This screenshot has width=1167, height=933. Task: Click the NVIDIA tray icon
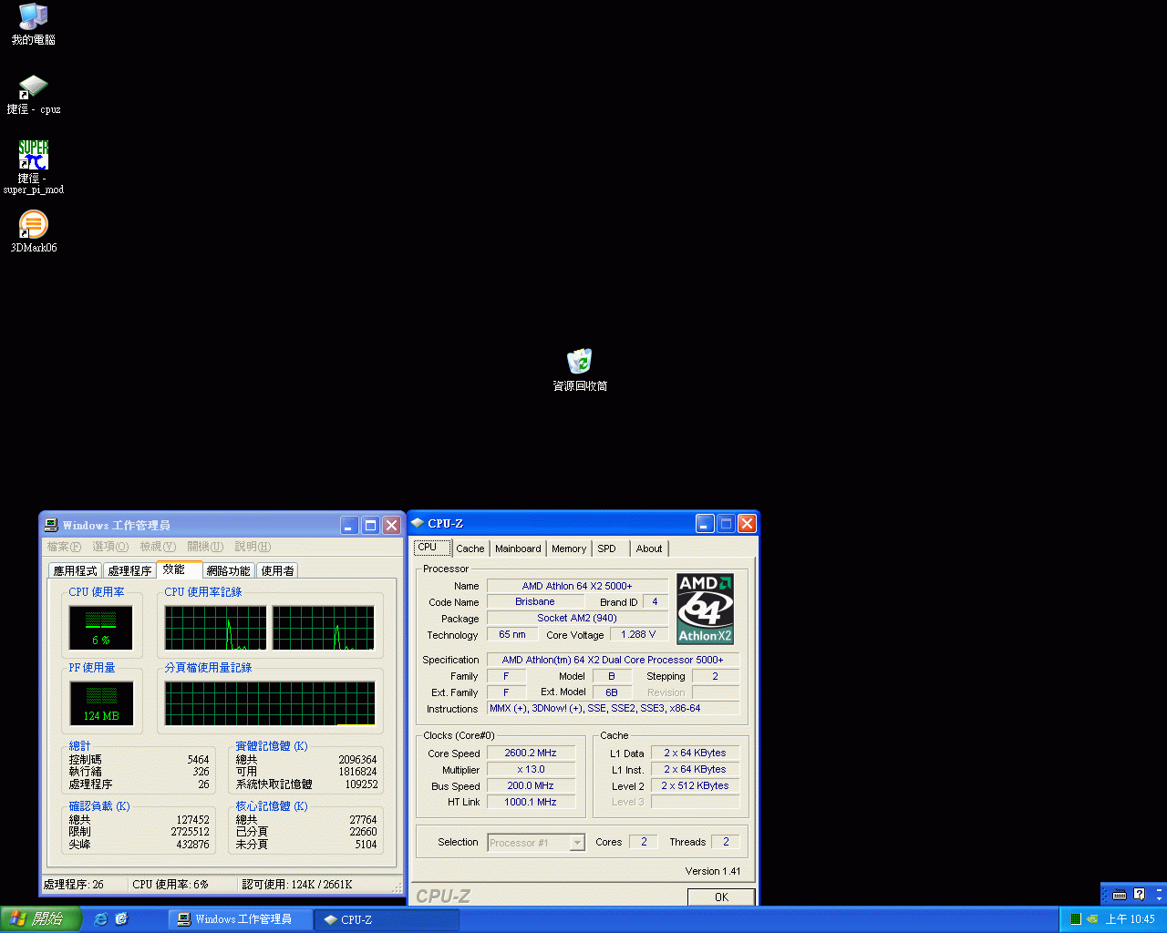[x=1092, y=919]
